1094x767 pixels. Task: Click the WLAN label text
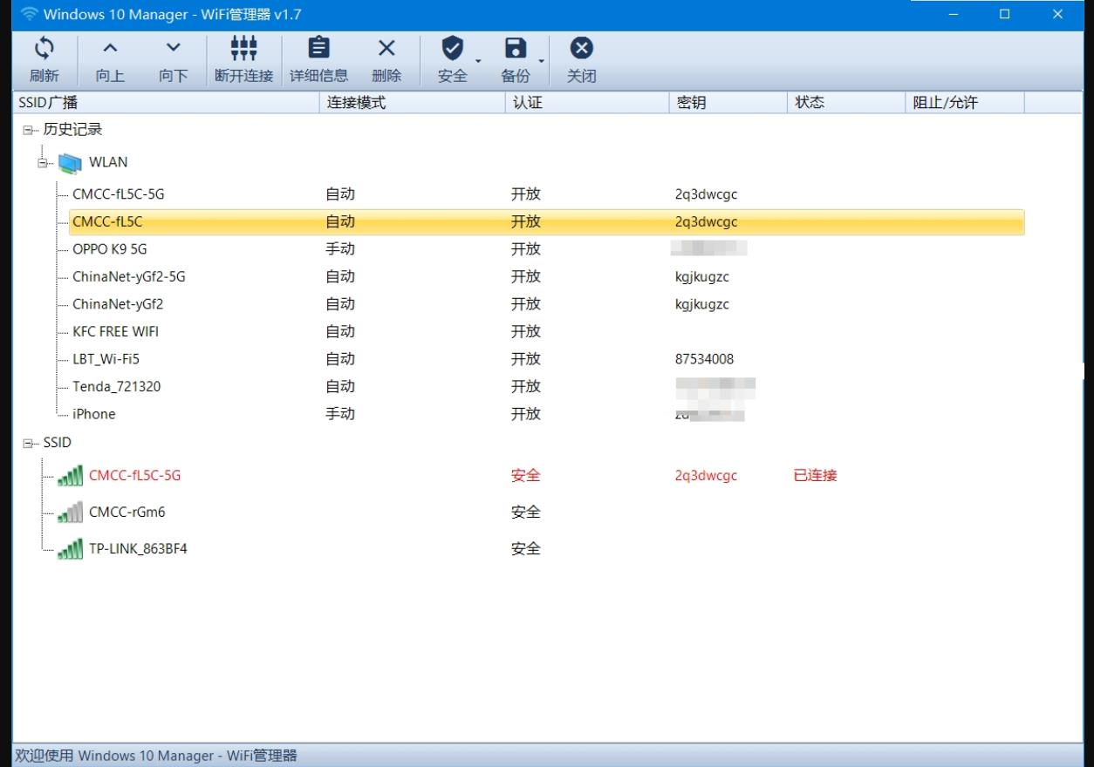(x=108, y=162)
